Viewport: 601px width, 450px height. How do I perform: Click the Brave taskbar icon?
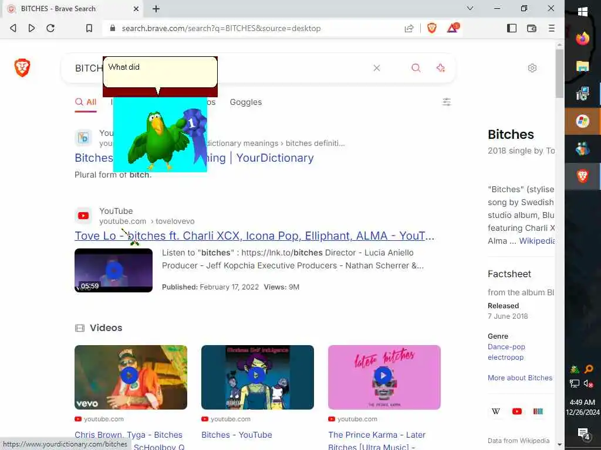[x=583, y=176]
